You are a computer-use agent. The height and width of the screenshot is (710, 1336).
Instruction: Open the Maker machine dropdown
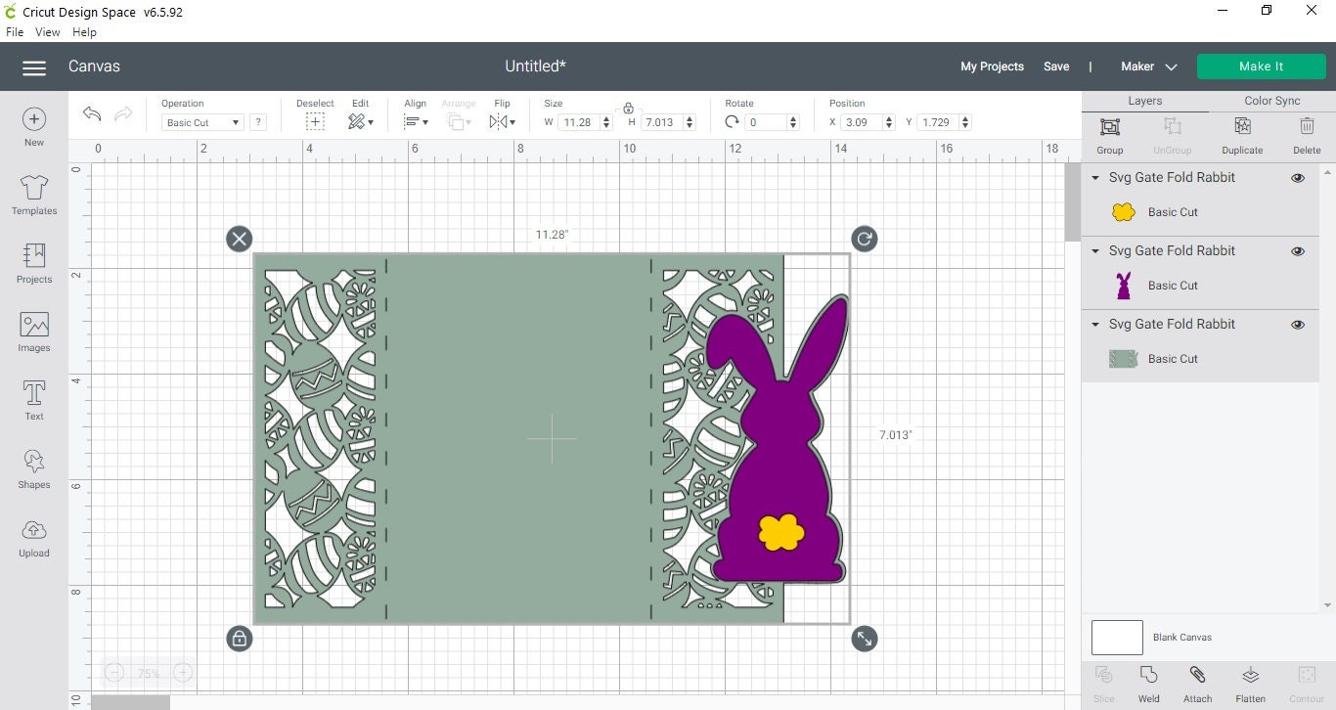(x=1148, y=67)
